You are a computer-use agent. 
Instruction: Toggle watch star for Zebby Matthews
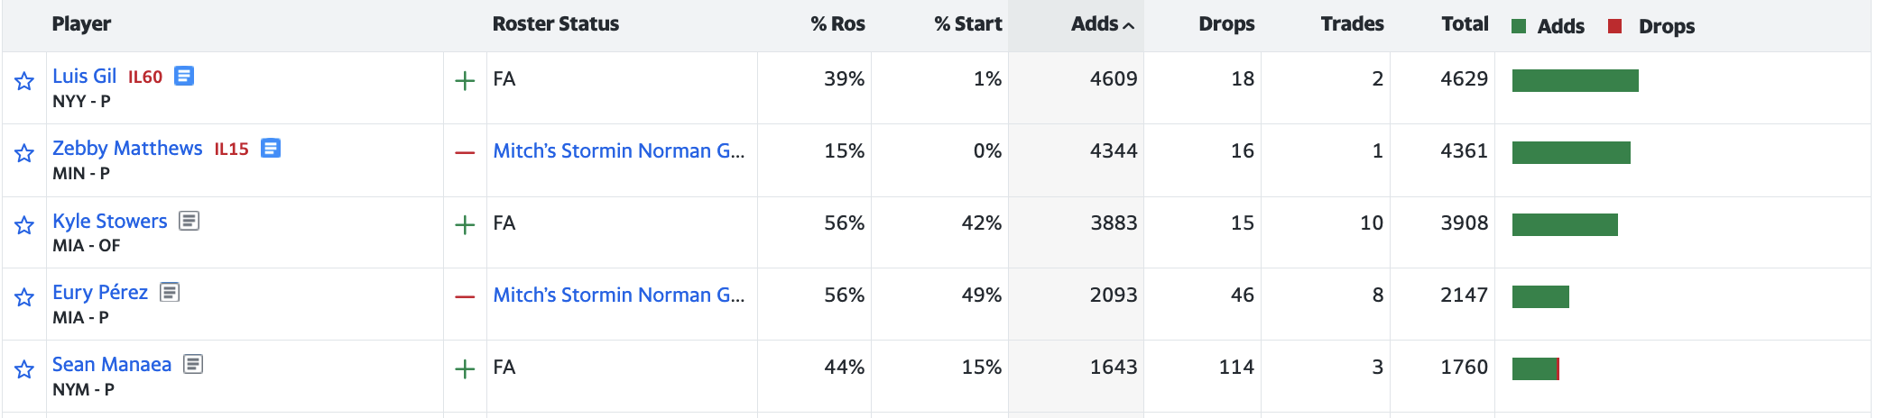point(24,153)
